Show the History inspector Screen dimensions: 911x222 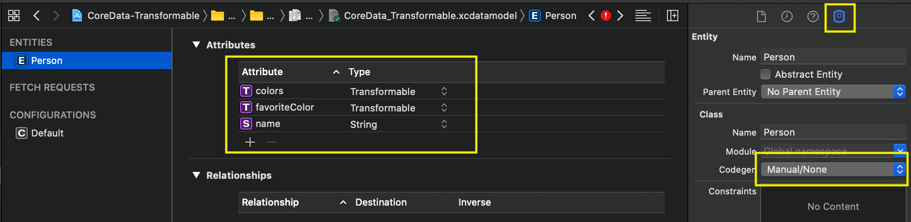pos(787,16)
